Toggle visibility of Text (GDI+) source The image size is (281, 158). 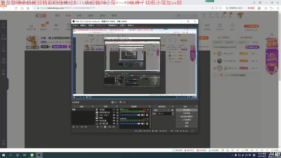114,115
